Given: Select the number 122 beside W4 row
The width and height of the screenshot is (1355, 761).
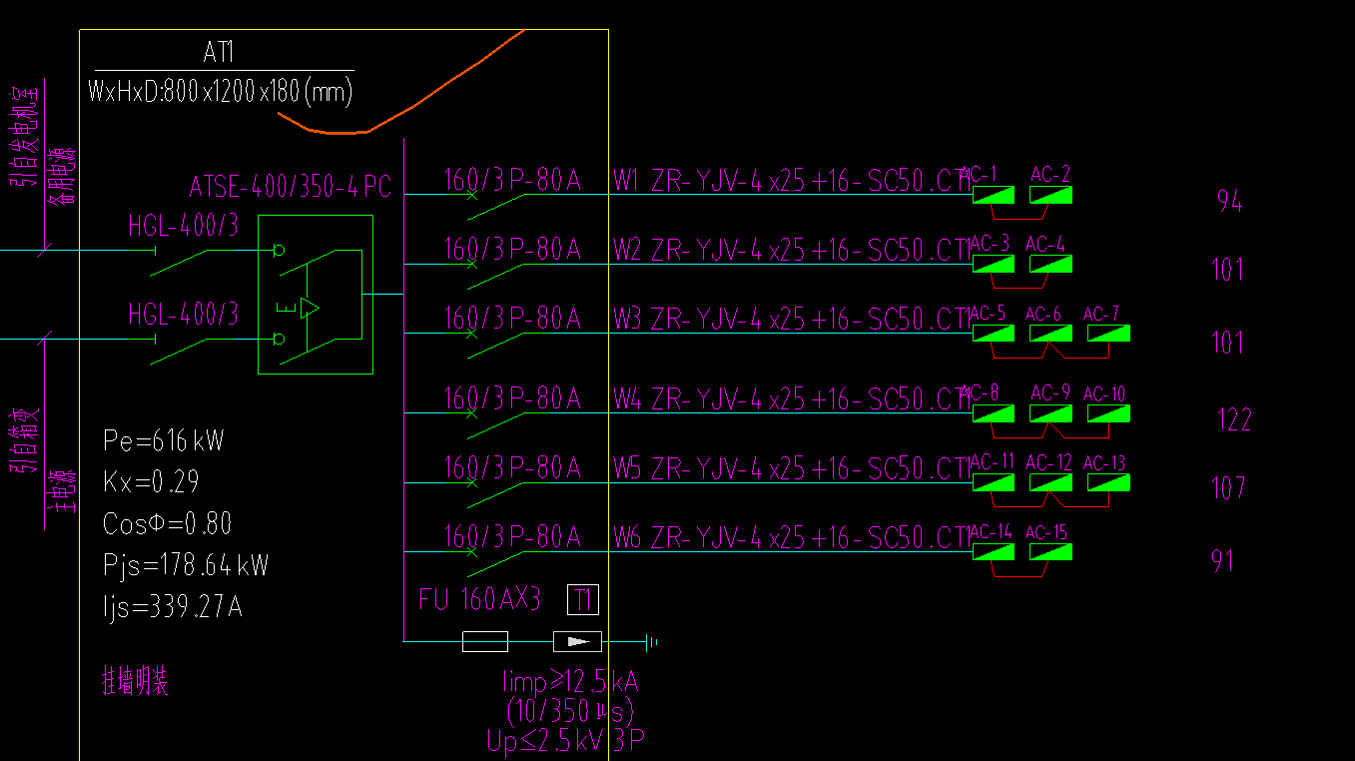Looking at the screenshot, I should (x=1235, y=419).
